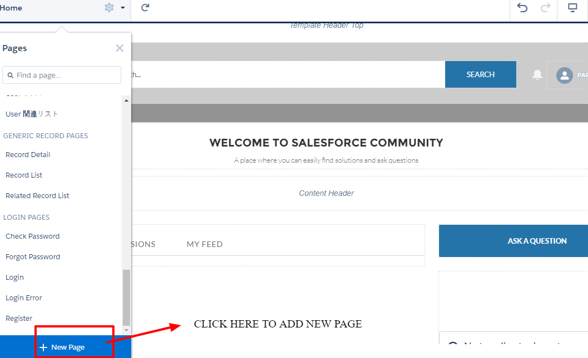This screenshot has height=358, width=588.
Task: Expand the Home page dropdown arrow
Action: point(122,8)
